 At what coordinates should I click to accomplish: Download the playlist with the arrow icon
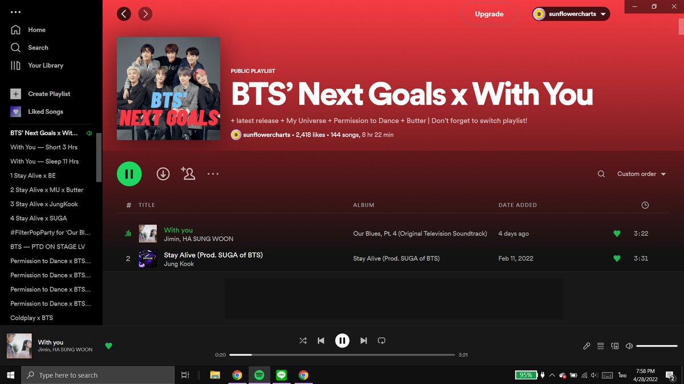tap(163, 174)
